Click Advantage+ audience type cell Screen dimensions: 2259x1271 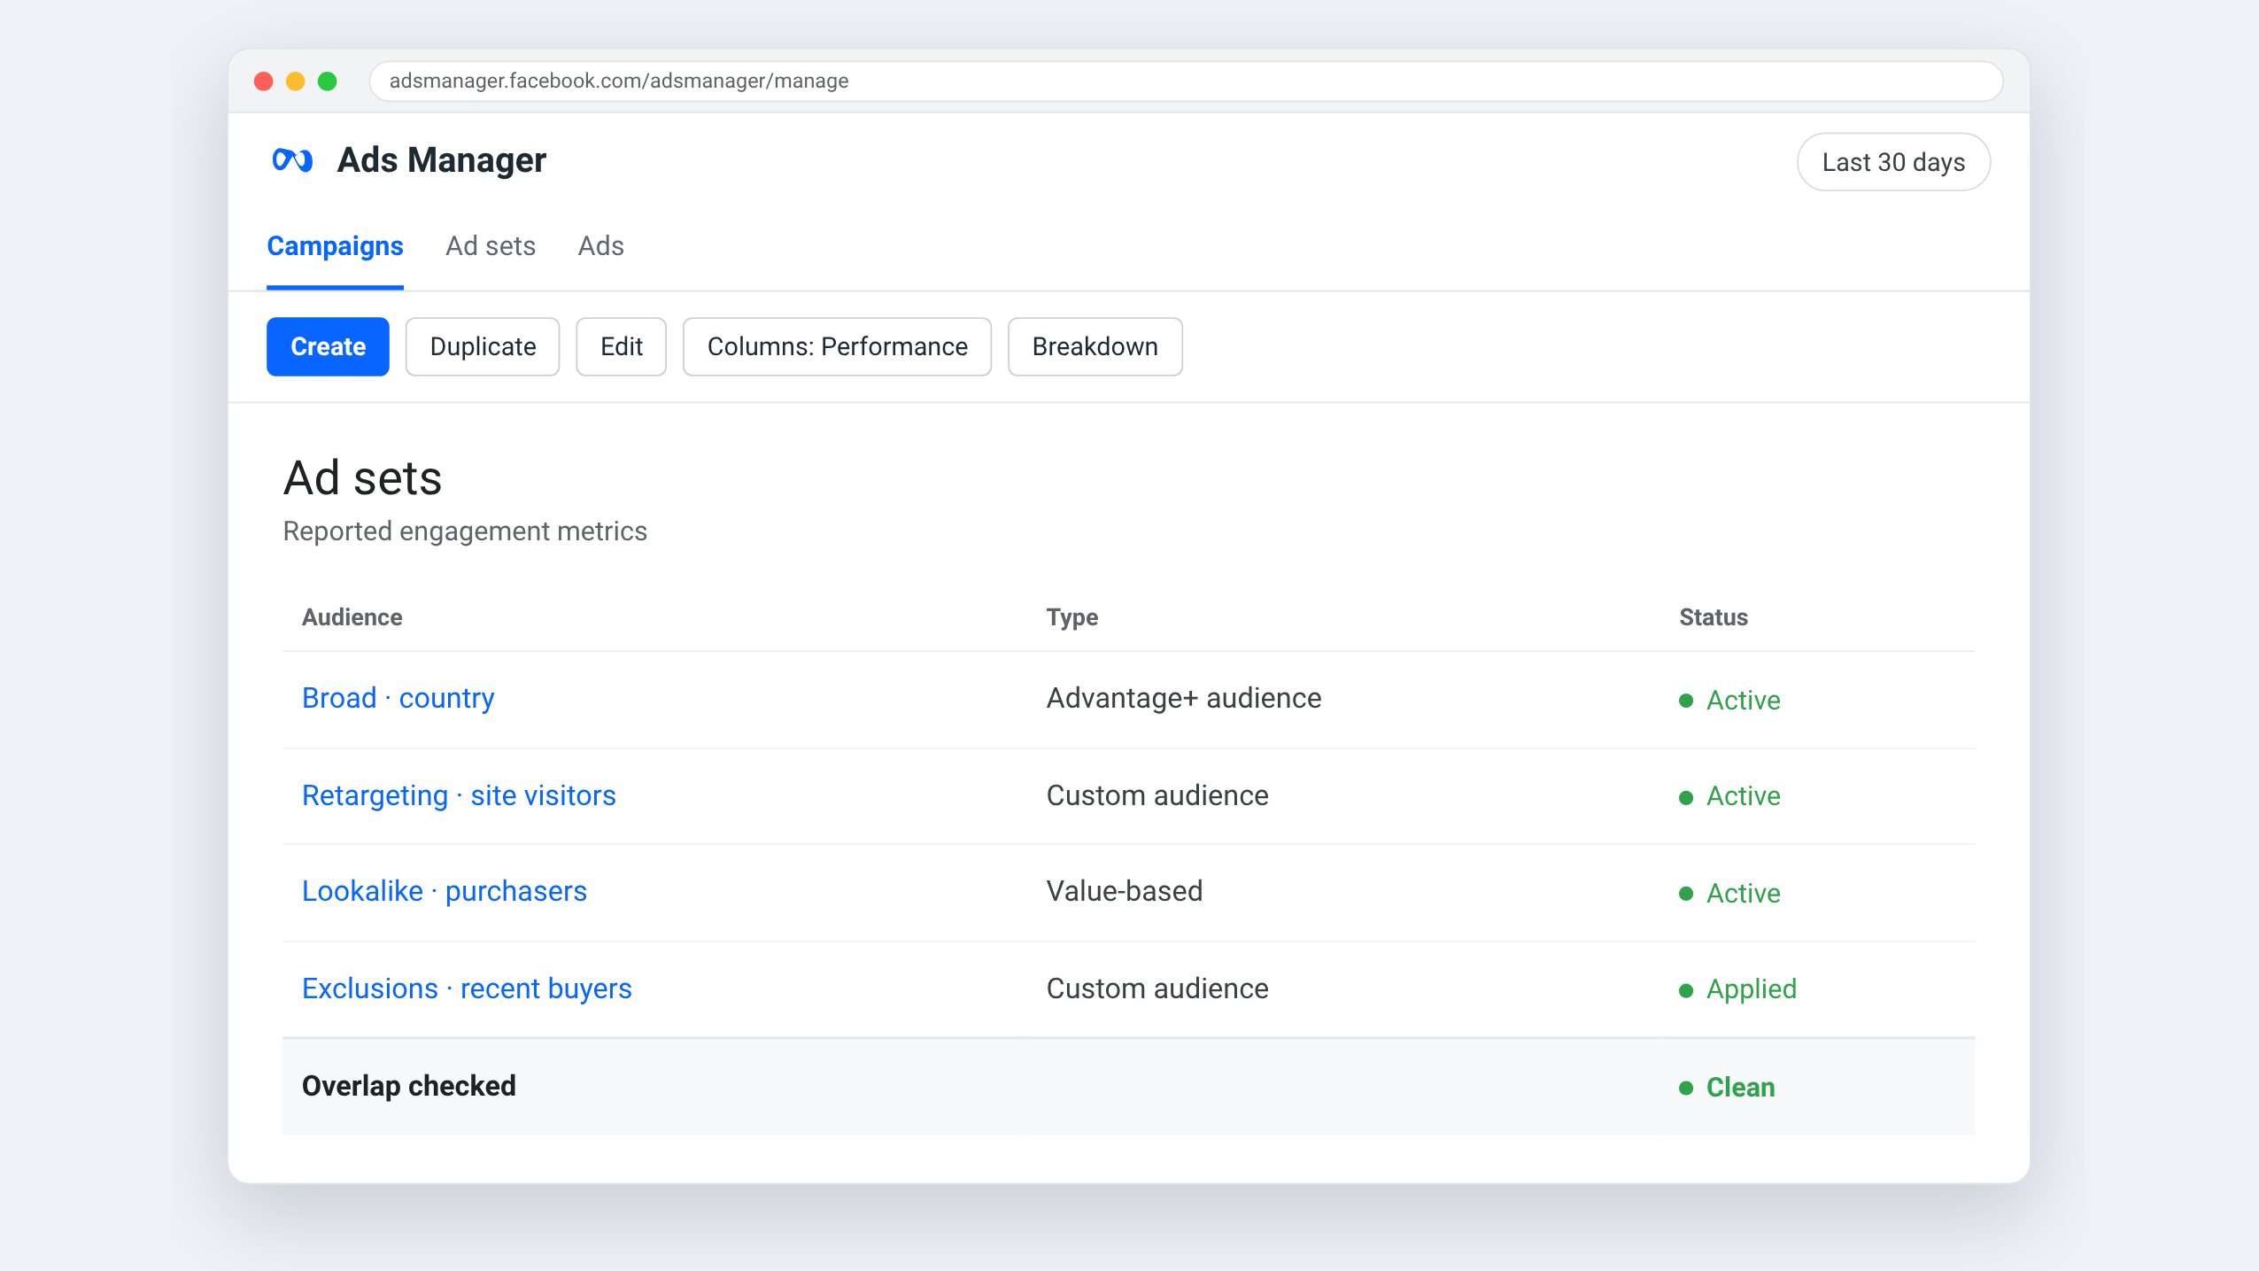(x=1184, y=698)
